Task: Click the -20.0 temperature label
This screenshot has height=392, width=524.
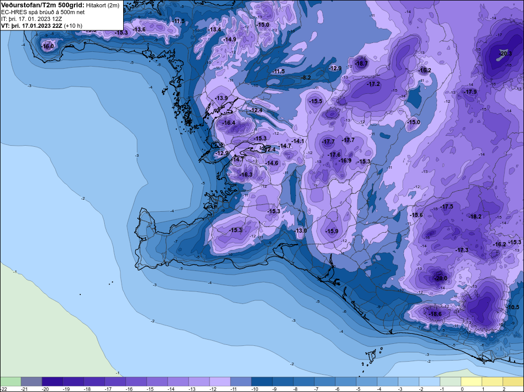Action: point(440,278)
